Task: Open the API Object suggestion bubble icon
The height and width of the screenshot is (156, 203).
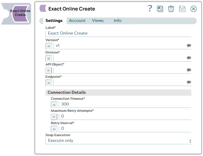Action: 189,70
